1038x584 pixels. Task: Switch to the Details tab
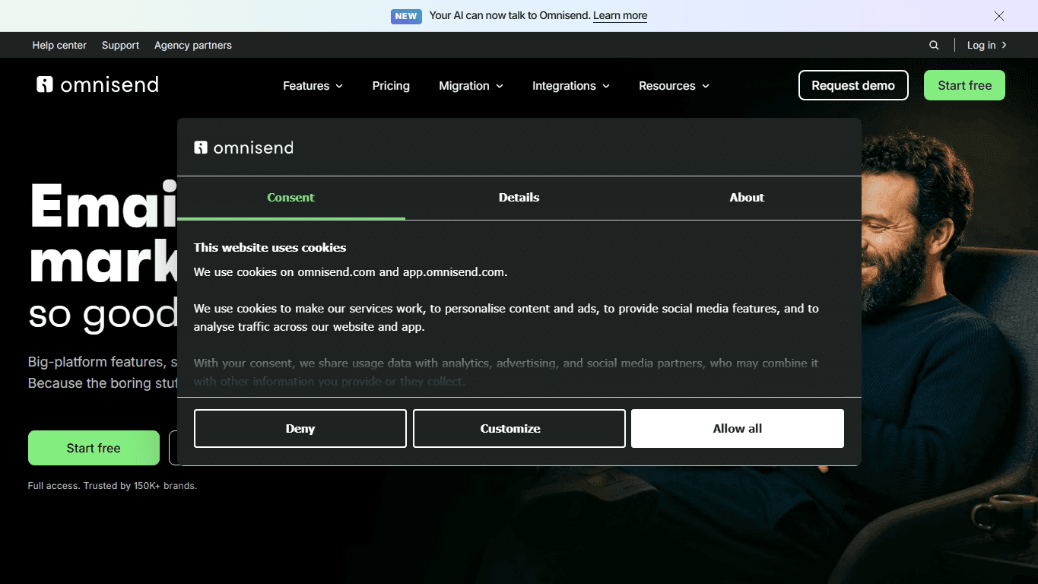pyautogui.click(x=519, y=198)
